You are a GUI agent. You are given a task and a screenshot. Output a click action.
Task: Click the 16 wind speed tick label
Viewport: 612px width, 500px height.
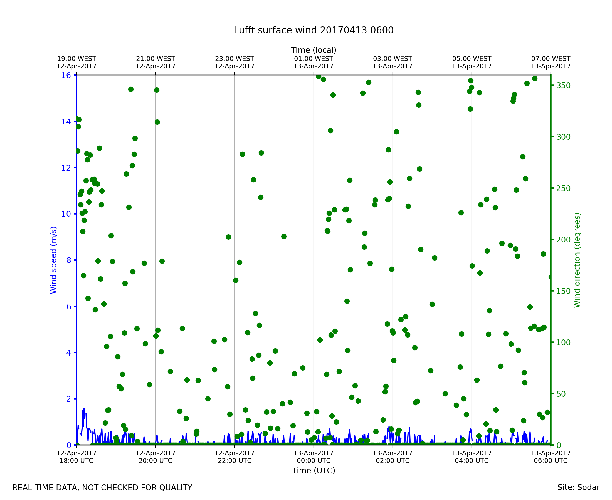coord(66,76)
